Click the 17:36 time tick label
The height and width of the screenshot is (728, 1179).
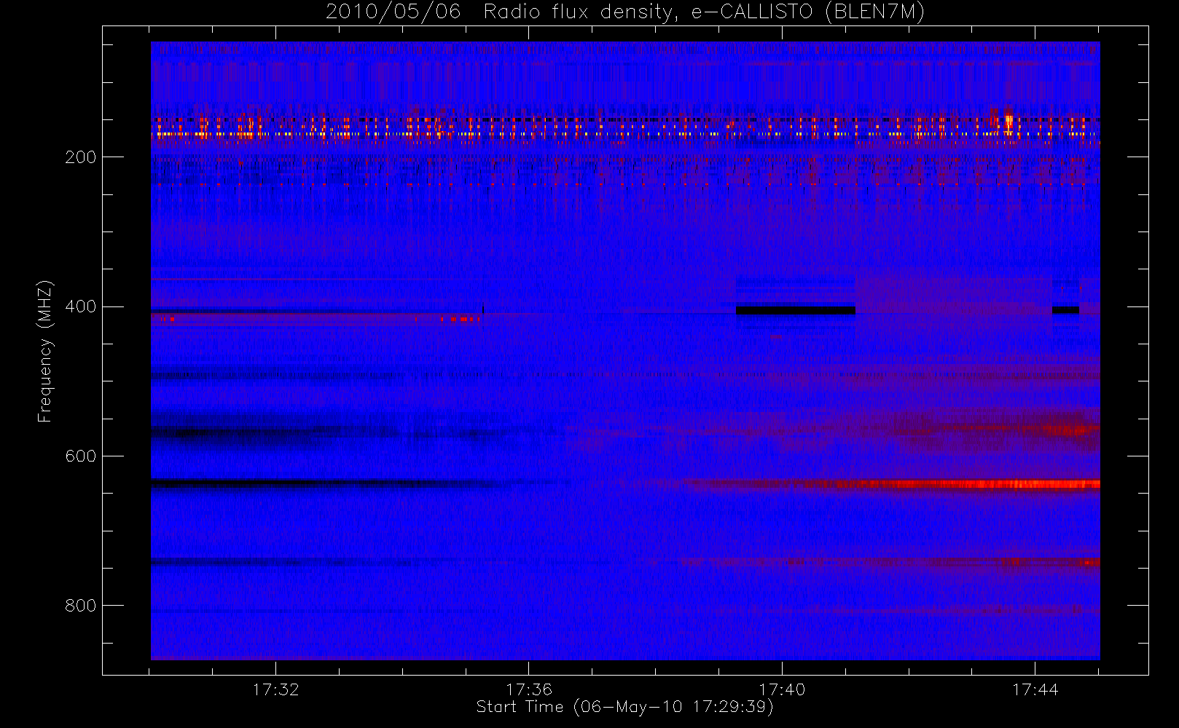click(x=528, y=689)
